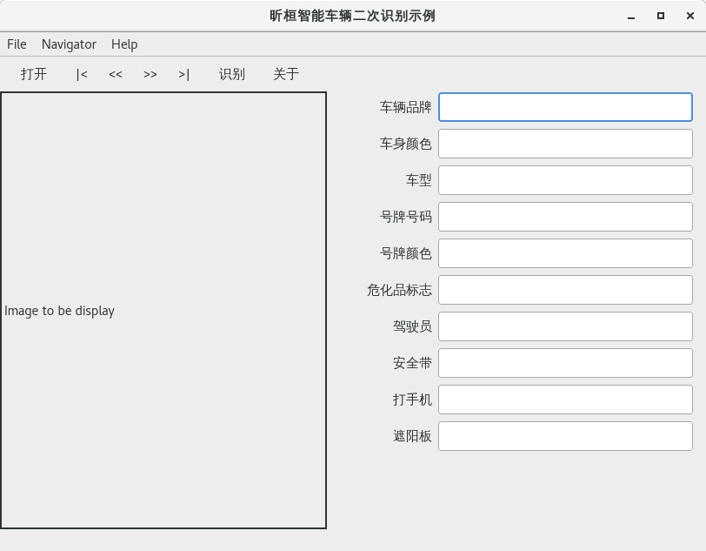Maximize the application window
Image resolution: width=706 pixels, height=551 pixels.
(661, 17)
